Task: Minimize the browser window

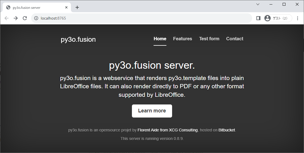Action: (x=271, y=4)
